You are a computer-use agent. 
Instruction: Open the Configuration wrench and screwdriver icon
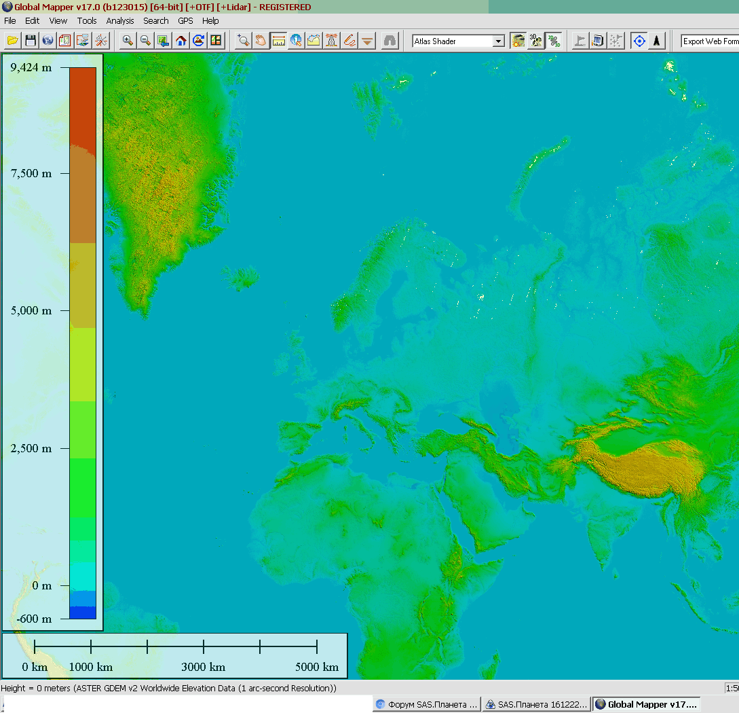[x=100, y=41]
